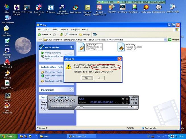Screen dimensions: 186x139
Task: Toggle the ALLPlayer repeat loop icon
Action: point(135,108)
